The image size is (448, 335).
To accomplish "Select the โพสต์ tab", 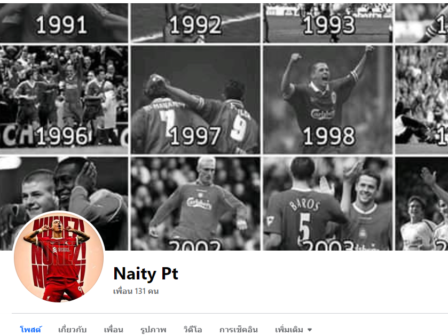I will 30,329.
